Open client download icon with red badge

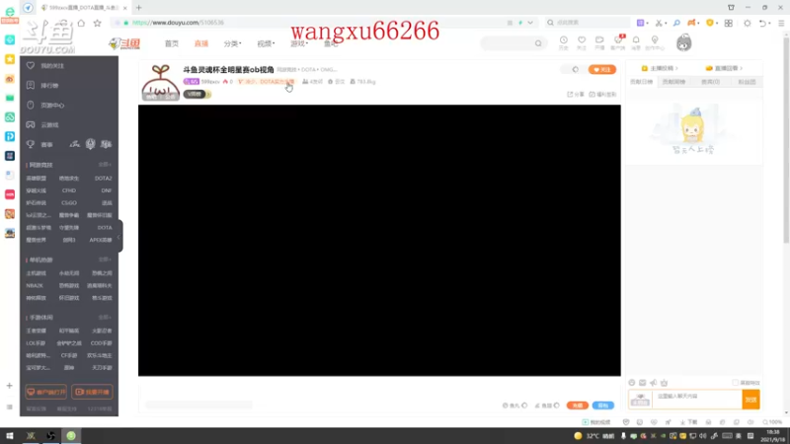point(618,40)
